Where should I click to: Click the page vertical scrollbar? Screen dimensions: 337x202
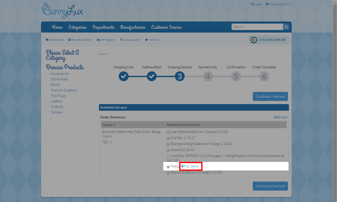pyautogui.click(x=335, y=101)
